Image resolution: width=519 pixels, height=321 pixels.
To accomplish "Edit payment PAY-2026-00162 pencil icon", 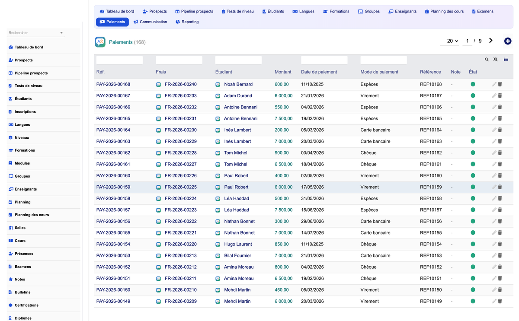I will pos(494,153).
